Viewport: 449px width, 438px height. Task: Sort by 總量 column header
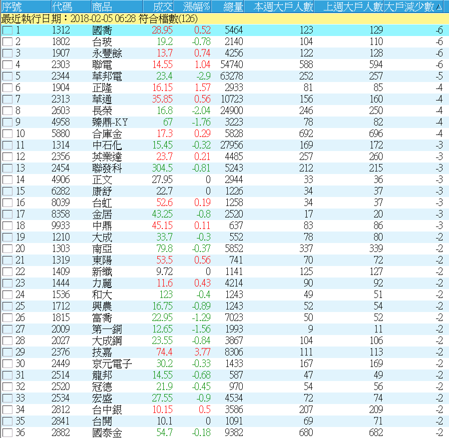coord(228,6)
